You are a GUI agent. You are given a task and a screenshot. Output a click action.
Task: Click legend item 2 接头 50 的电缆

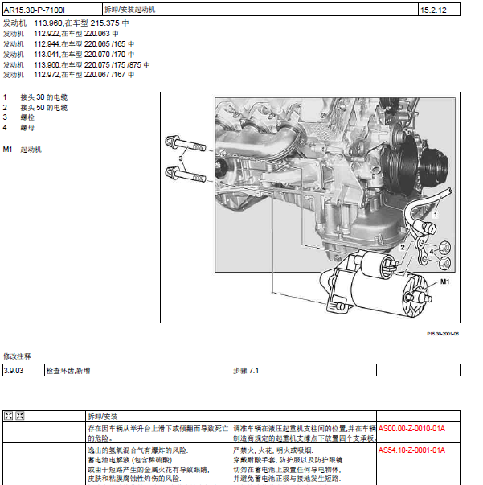coord(35,108)
